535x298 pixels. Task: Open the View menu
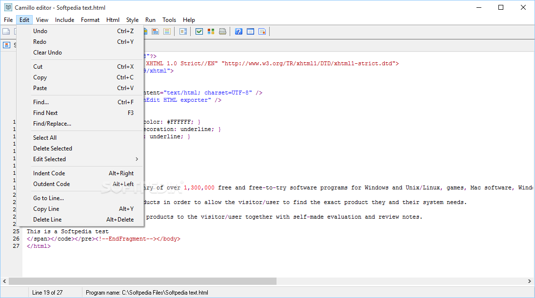click(x=42, y=20)
